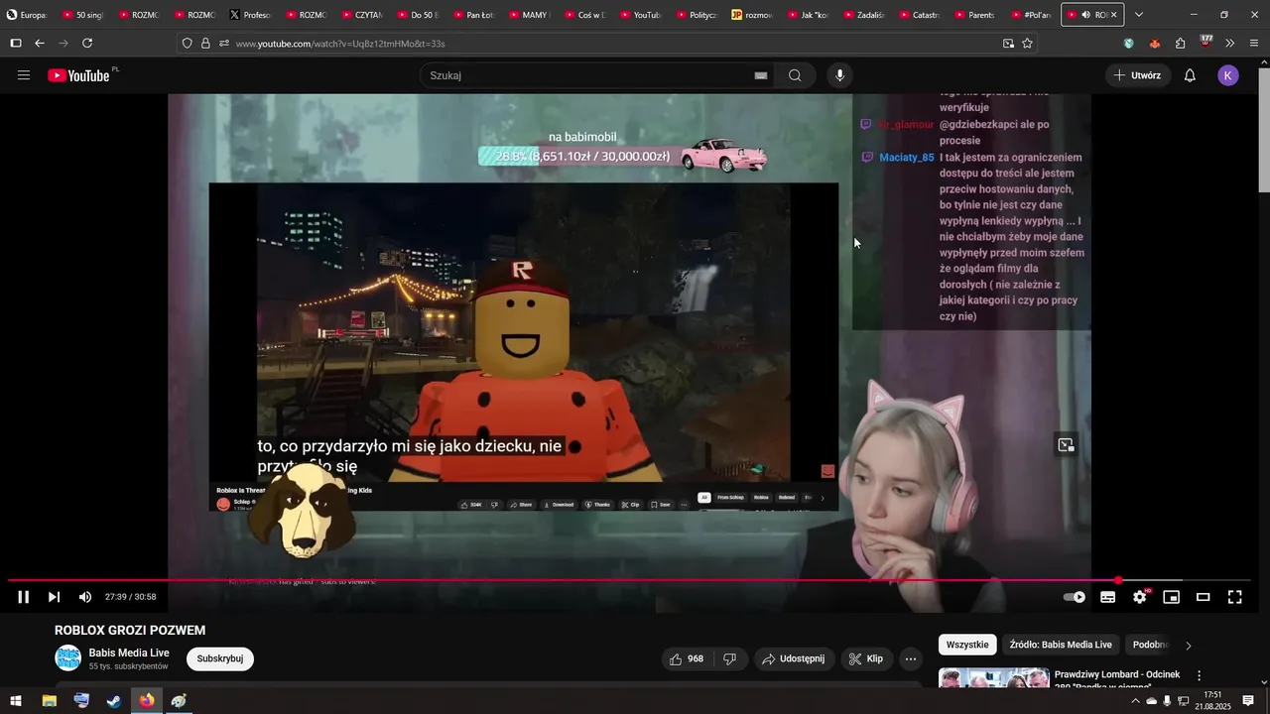The height and width of the screenshot is (714, 1270).
Task: Select the Źródło: Babis Media Live chip
Action: coord(1061,645)
